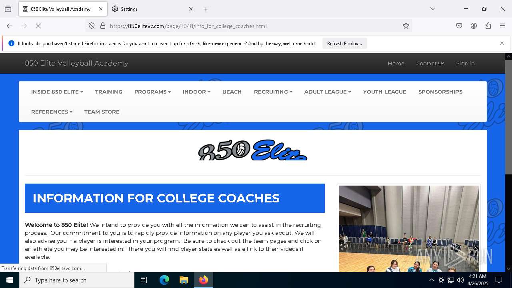Launch Microsoft Edge from the taskbar

pyautogui.click(x=164, y=280)
